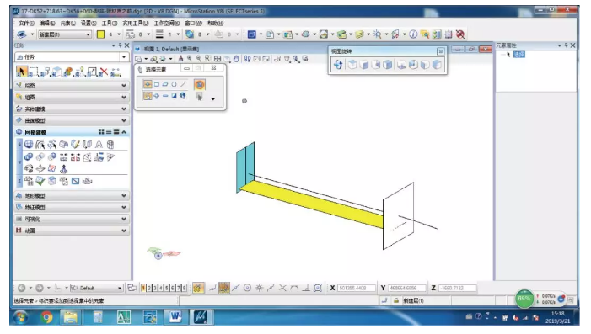This screenshot has height=334, width=591.
Task: Toggle view 8 in the view group buttons
Action: tap(185, 288)
